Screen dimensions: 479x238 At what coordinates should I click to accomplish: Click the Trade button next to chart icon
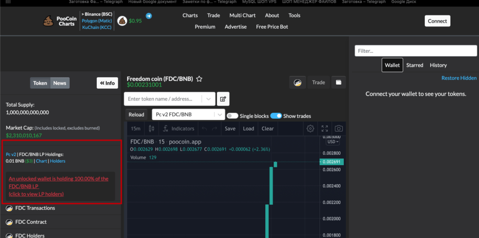[x=318, y=82]
